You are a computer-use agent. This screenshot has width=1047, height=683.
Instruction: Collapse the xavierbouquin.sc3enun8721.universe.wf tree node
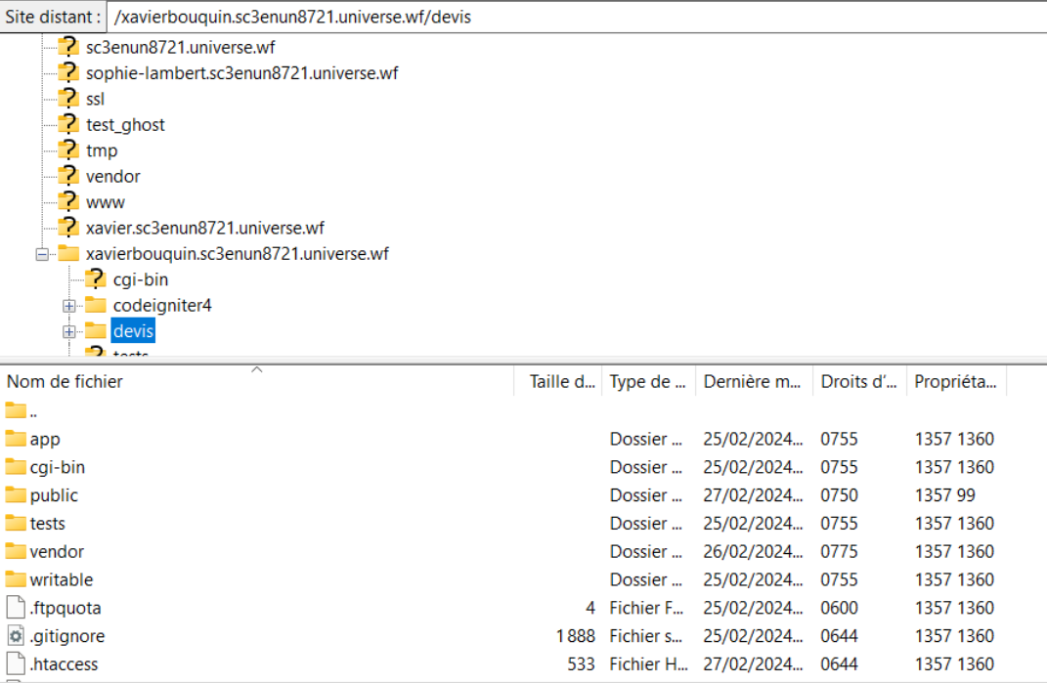coord(42,254)
